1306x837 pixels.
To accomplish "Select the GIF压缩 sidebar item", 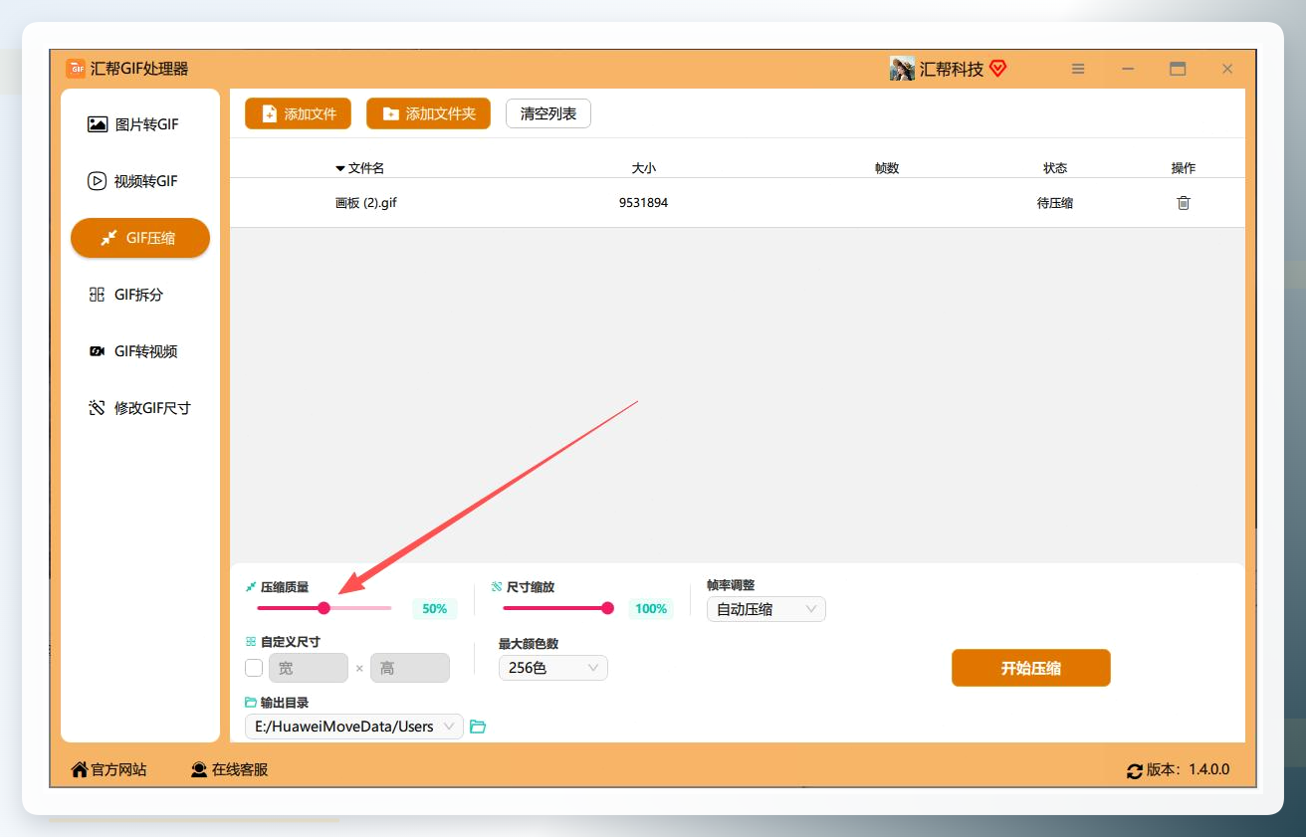I will [x=140, y=238].
